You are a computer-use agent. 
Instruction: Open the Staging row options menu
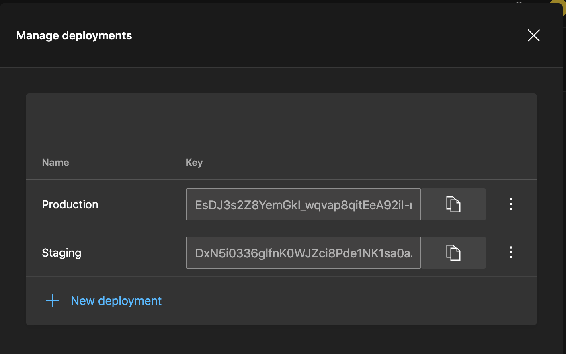(511, 253)
